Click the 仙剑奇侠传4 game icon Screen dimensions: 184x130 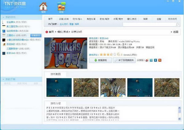point(4,31)
